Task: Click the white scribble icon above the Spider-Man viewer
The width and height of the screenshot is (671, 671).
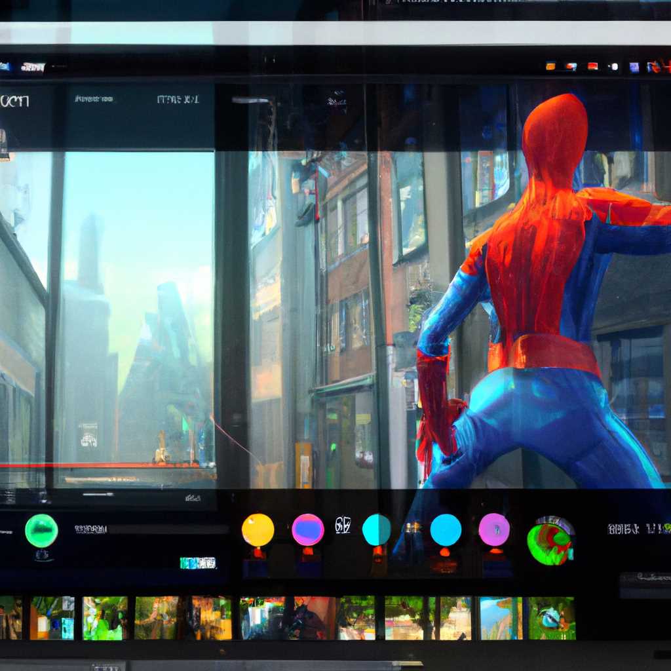Action: point(337,100)
